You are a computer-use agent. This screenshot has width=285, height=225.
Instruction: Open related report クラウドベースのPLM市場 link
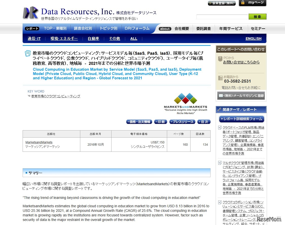243,141
